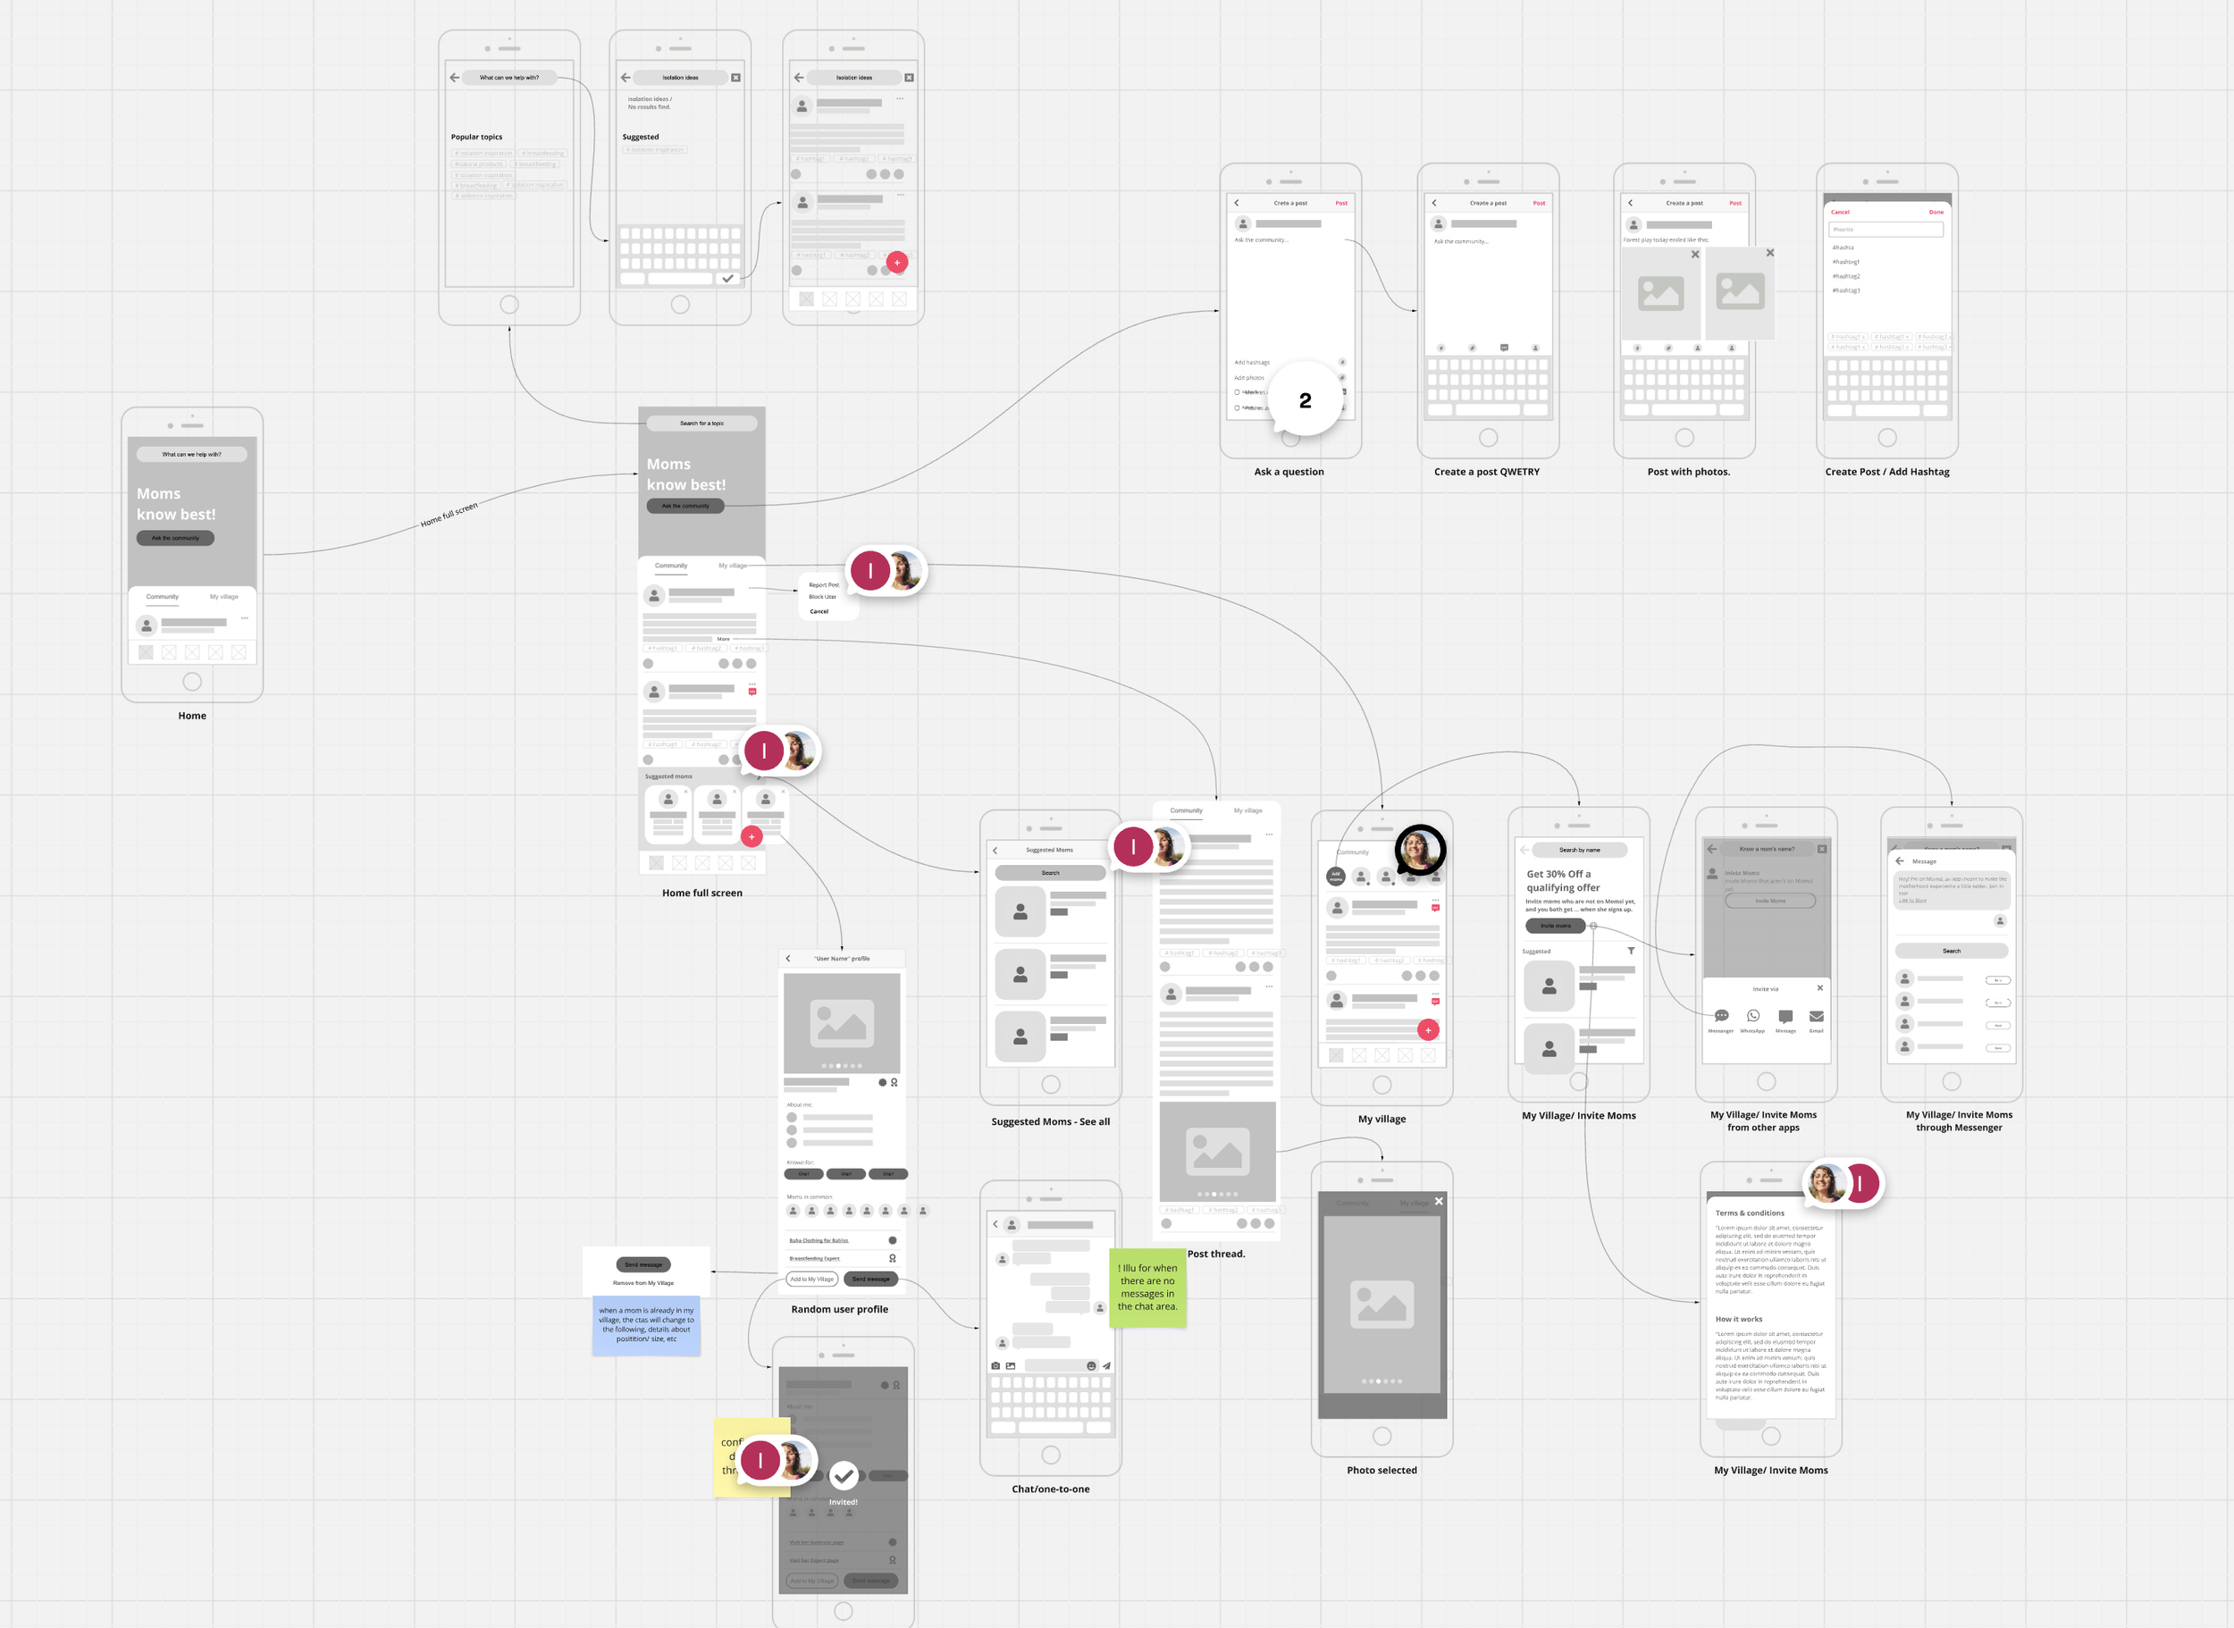Screen dimensions: 2234x1628
Task: Click the red plus button on My village screen
Action: 1428,1030
